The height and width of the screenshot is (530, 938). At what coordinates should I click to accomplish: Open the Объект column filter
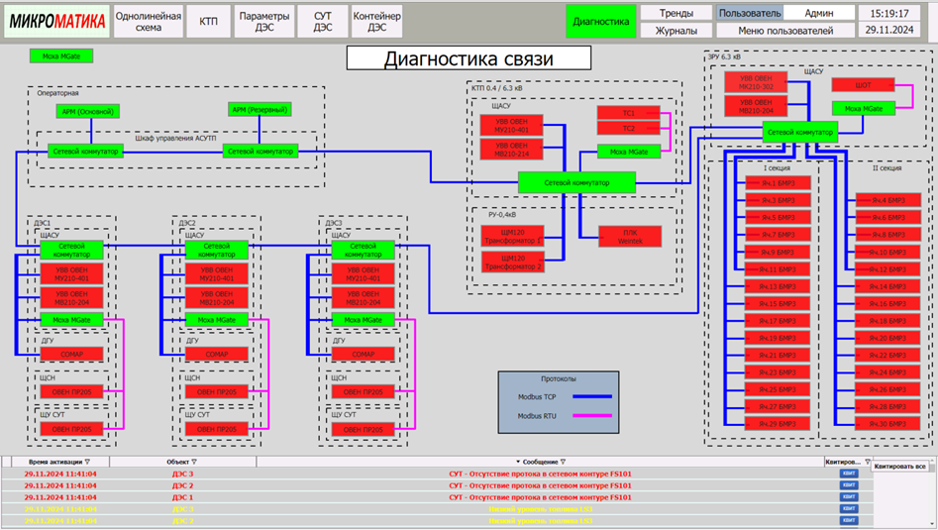point(193,462)
